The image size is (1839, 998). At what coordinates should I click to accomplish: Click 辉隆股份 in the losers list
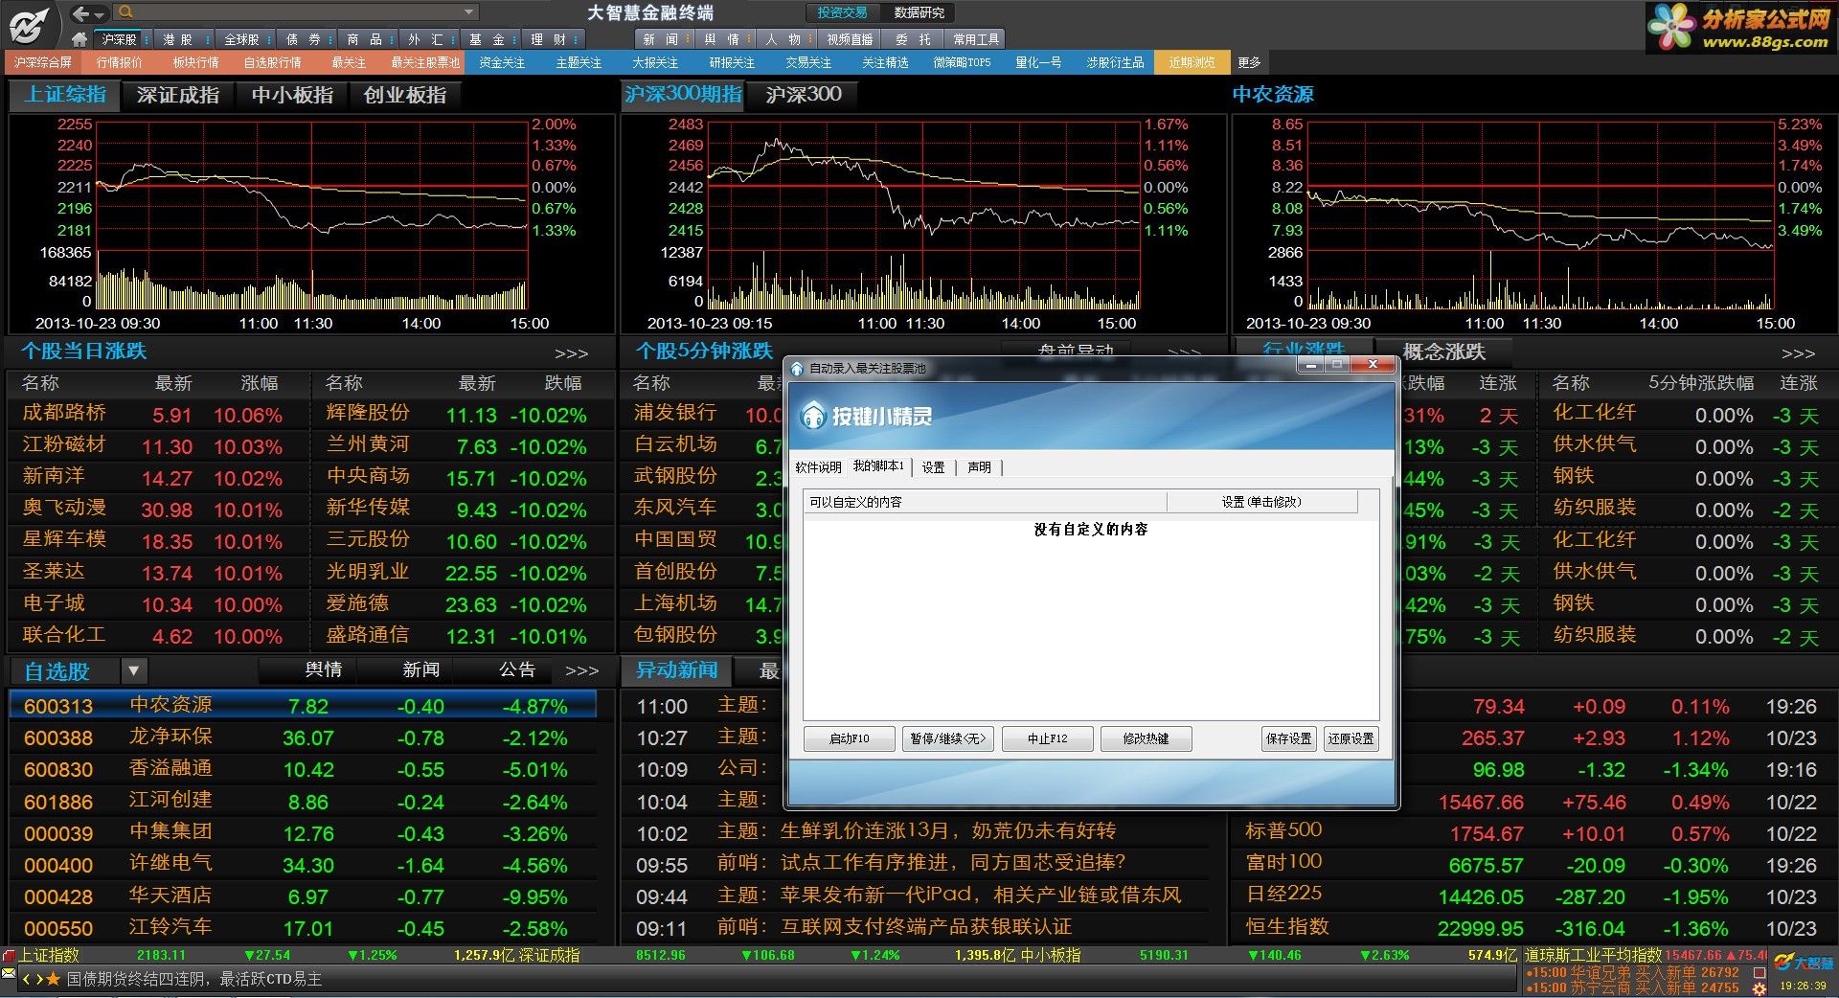pos(368,413)
